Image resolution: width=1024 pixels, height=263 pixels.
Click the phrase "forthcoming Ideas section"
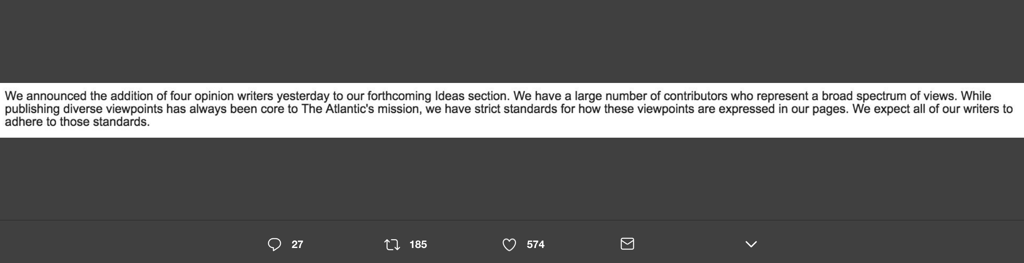pos(438,96)
